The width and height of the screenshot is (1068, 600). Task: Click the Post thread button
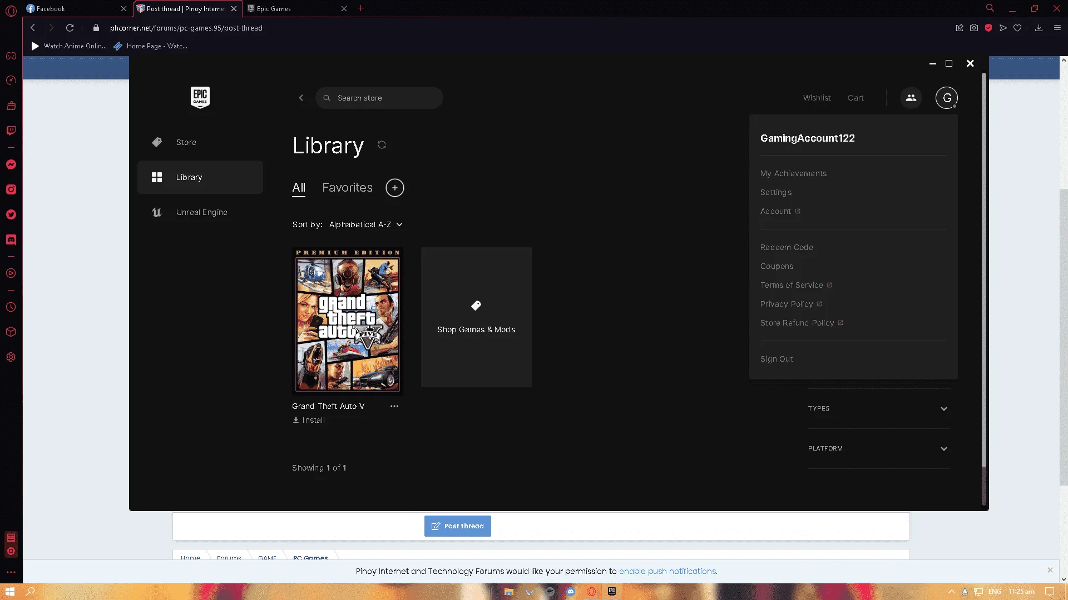(457, 526)
